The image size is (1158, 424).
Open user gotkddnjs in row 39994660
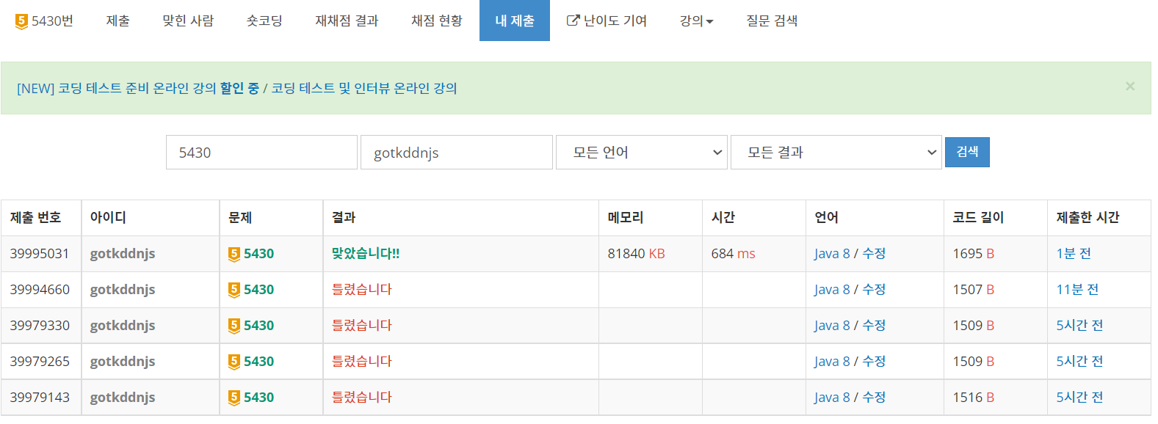(123, 290)
